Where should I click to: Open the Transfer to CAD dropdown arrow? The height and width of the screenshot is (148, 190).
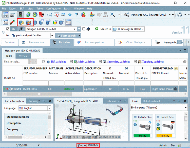click(x=169, y=15)
